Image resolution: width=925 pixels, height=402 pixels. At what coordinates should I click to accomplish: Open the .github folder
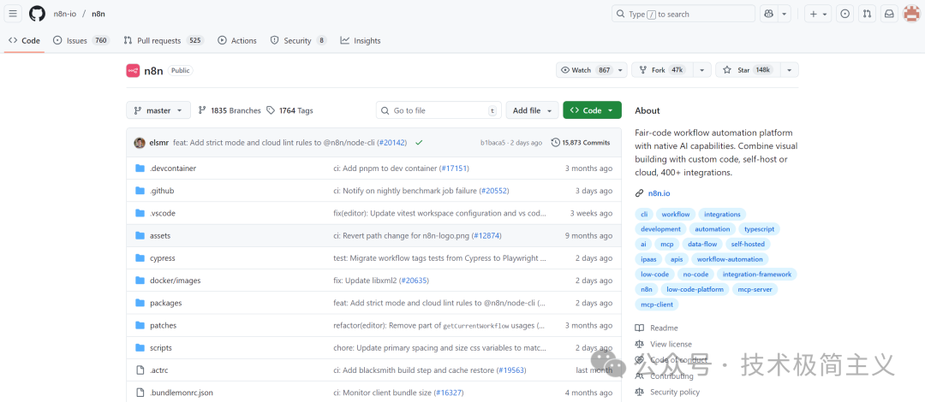(162, 191)
